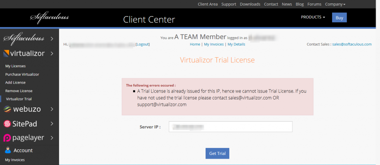Image resolution: width=380 pixels, height=165 pixels.
Task: Click the Virtualizor sidebar logo icon
Action: pos(6,54)
